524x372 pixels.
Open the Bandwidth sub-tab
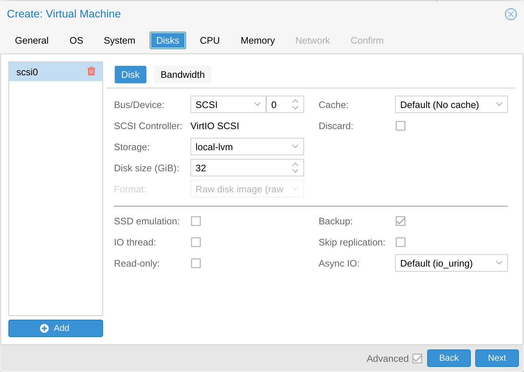[182, 75]
